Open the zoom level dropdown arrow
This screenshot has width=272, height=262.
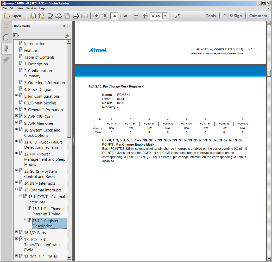[166, 16]
